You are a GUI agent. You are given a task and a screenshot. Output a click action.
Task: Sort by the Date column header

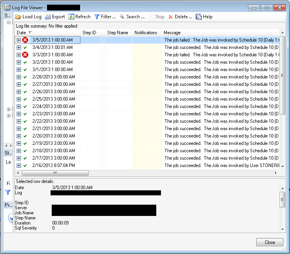click(x=47, y=33)
